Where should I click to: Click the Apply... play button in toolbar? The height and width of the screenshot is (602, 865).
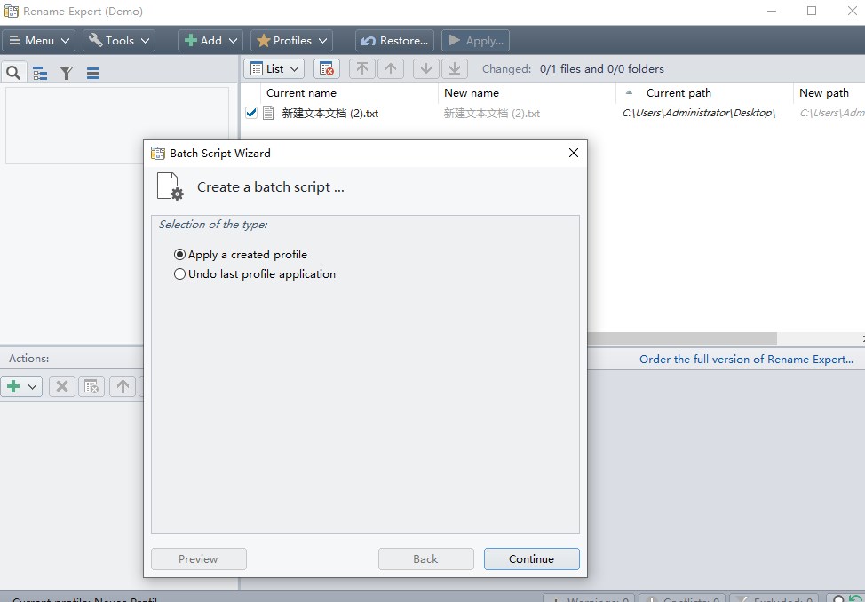[475, 40]
